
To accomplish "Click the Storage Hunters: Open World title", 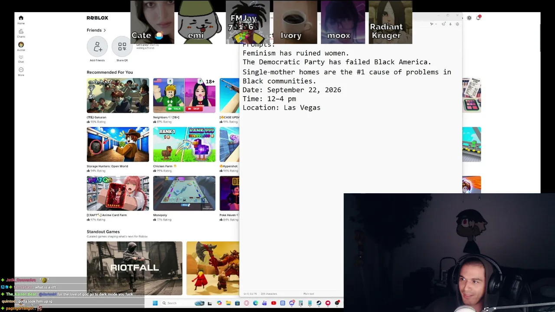I will pos(107,166).
